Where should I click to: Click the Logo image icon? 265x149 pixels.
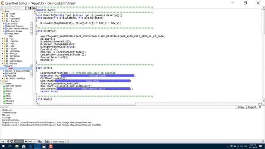tap(5, 94)
